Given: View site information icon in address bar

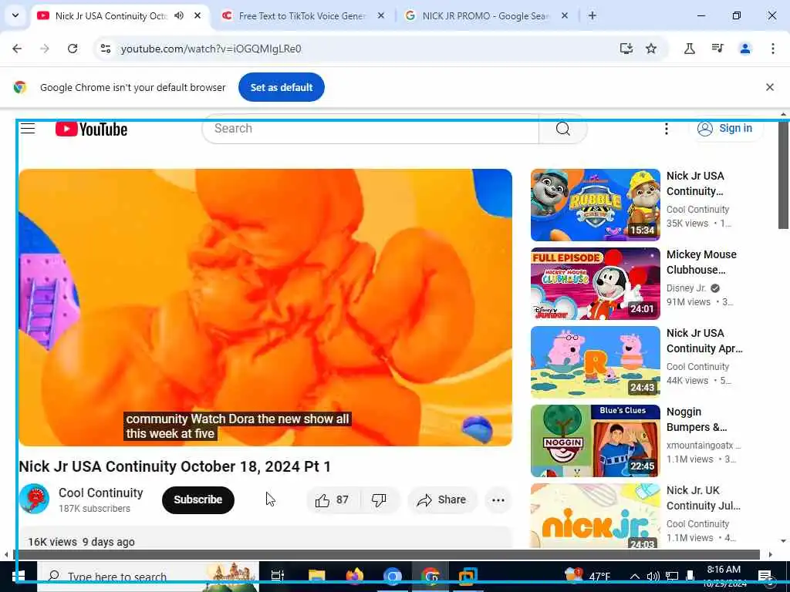Looking at the screenshot, I should coord(105,49).
